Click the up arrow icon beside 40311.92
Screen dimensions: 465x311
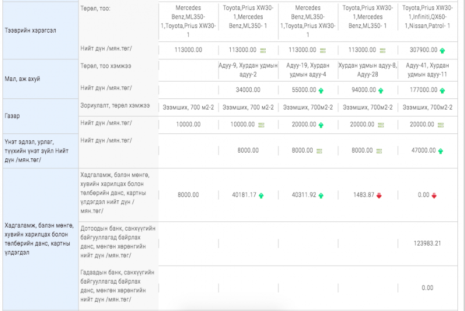pos(321,196)
